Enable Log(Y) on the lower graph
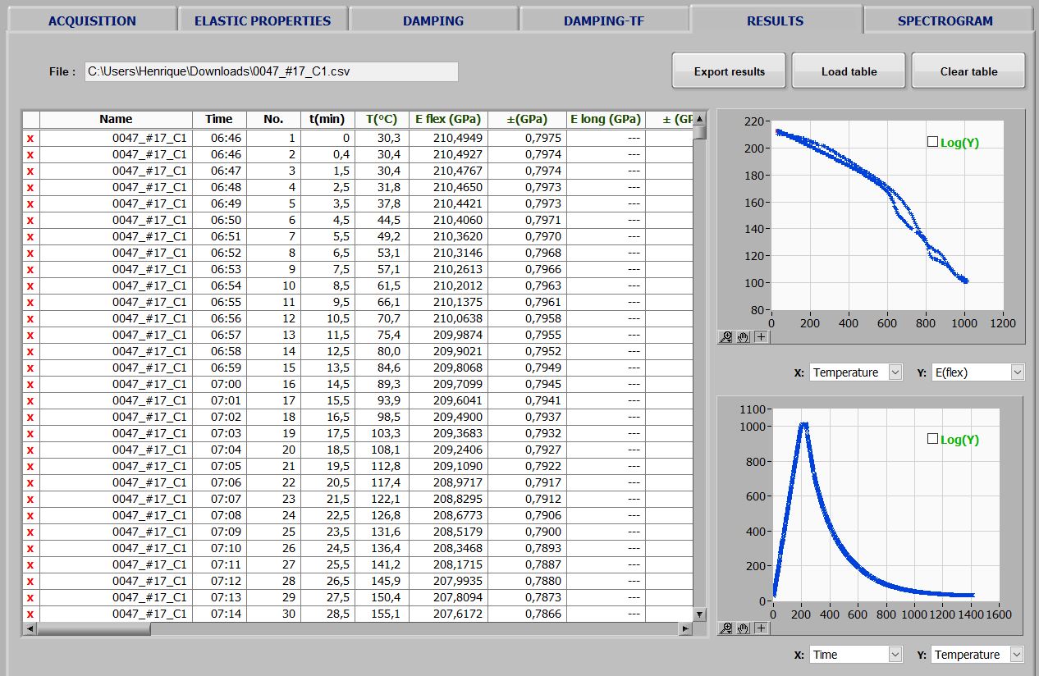The image size is (1039, 676). (x=932, y=439)
